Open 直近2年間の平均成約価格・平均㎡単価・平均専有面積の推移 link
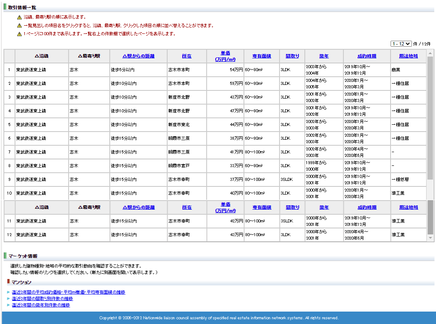Viewport: 436px width, 324px height. coord(69,292)
